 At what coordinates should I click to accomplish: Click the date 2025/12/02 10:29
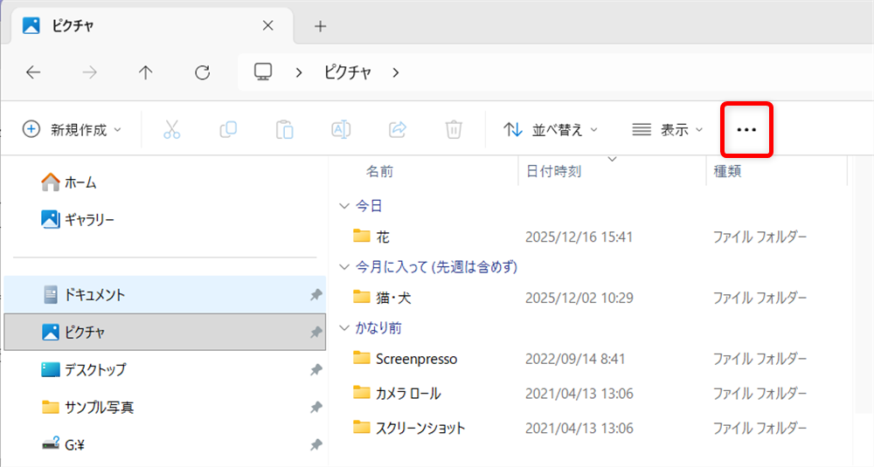pyautogui.click(x=579, y=298)
